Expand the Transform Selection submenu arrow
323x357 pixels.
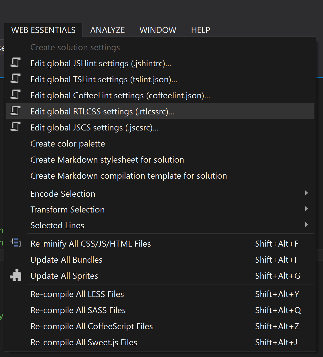(x=306, y=209)
